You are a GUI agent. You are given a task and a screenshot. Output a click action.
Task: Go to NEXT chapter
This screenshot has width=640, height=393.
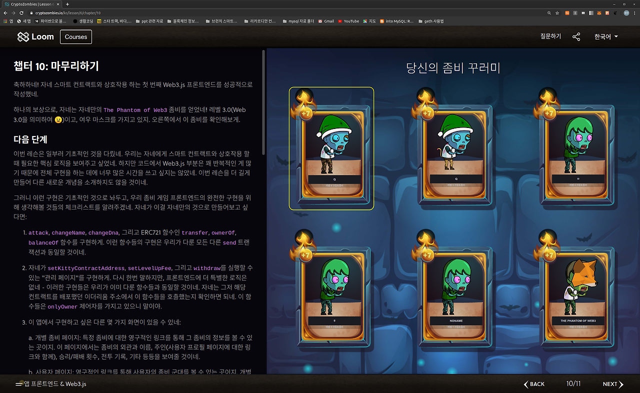(613, 384)
